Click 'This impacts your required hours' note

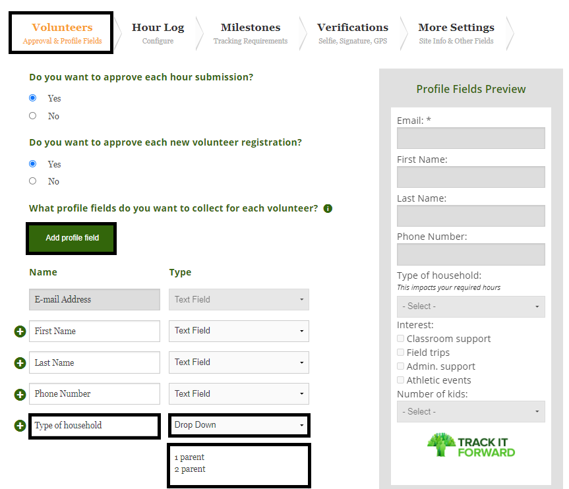pyautogui.click(x=448, y=288)
